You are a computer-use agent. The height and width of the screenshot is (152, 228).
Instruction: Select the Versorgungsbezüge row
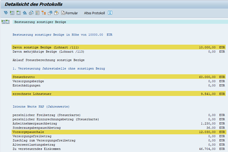pos(119,81)
